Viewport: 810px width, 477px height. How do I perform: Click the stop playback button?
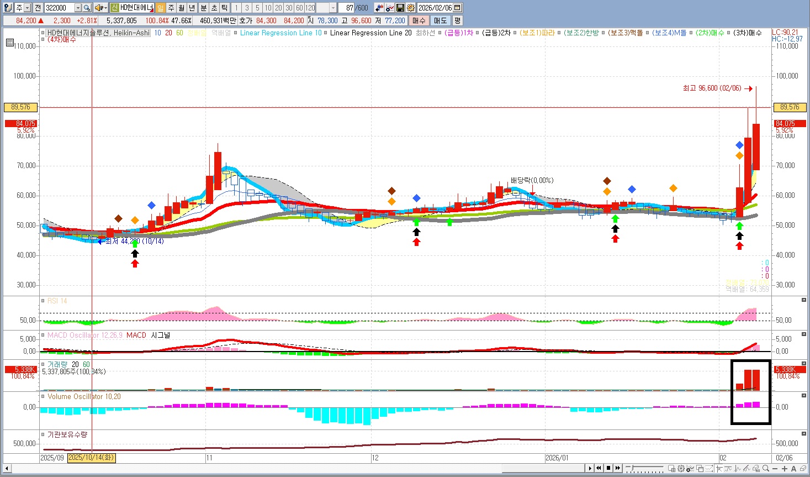click(x=608, y=469)
